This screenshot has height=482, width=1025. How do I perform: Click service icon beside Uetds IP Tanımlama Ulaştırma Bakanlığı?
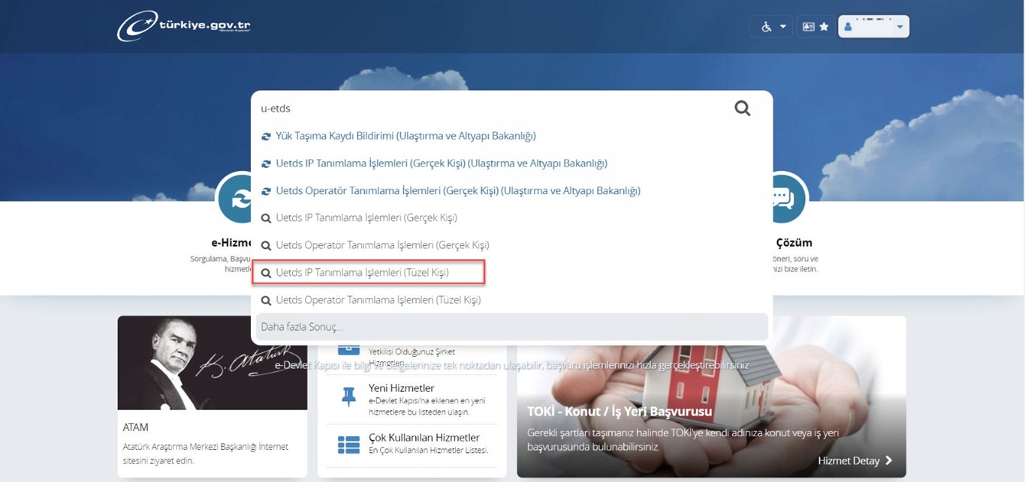266,163
